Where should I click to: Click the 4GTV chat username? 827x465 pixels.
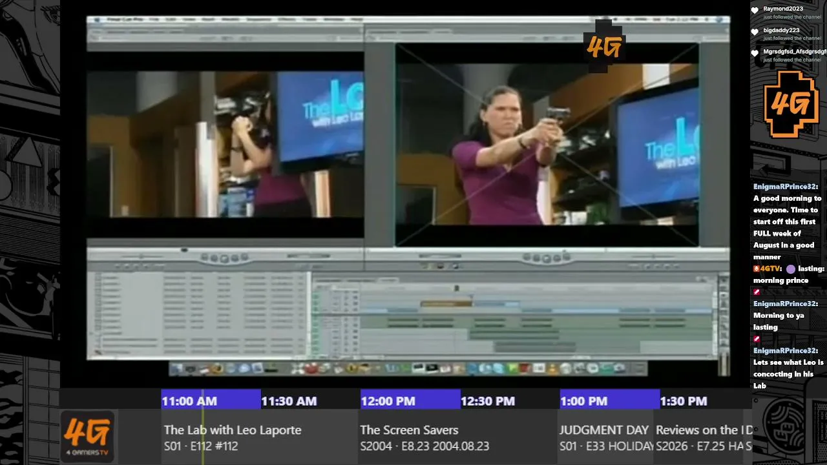771,269
